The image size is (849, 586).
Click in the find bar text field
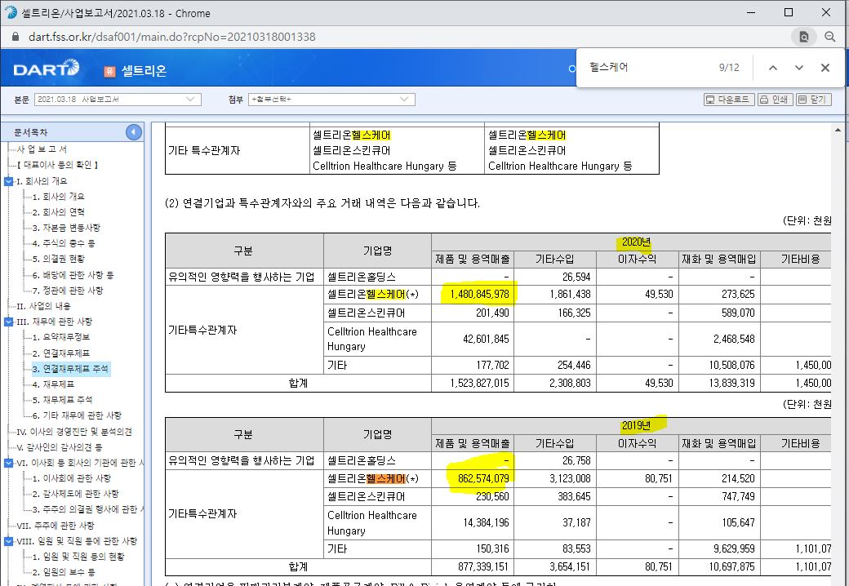tap(647, 68)
